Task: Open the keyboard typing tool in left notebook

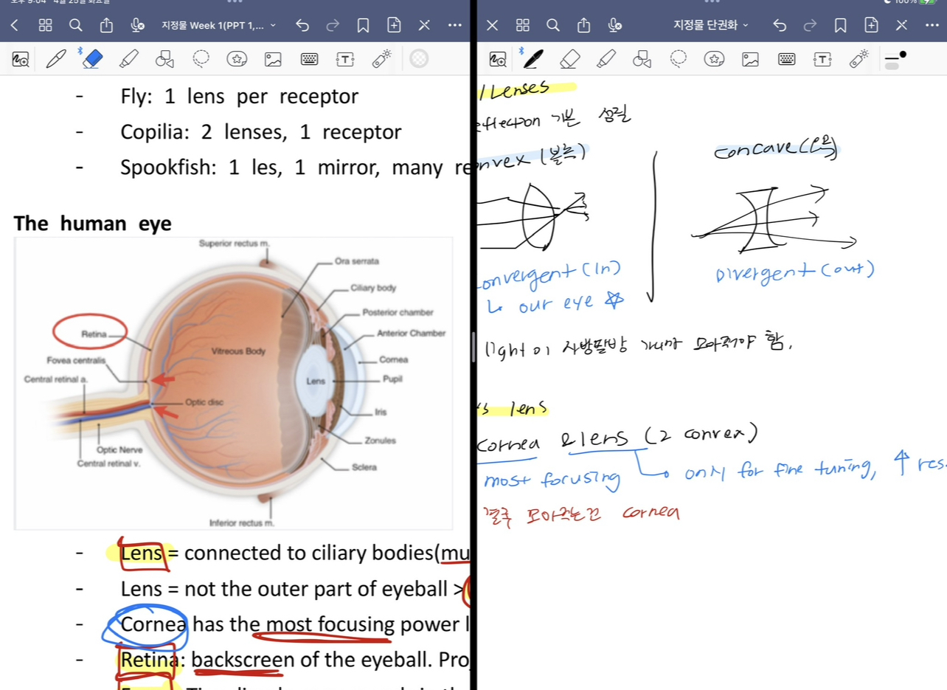Action: (309, 59)
